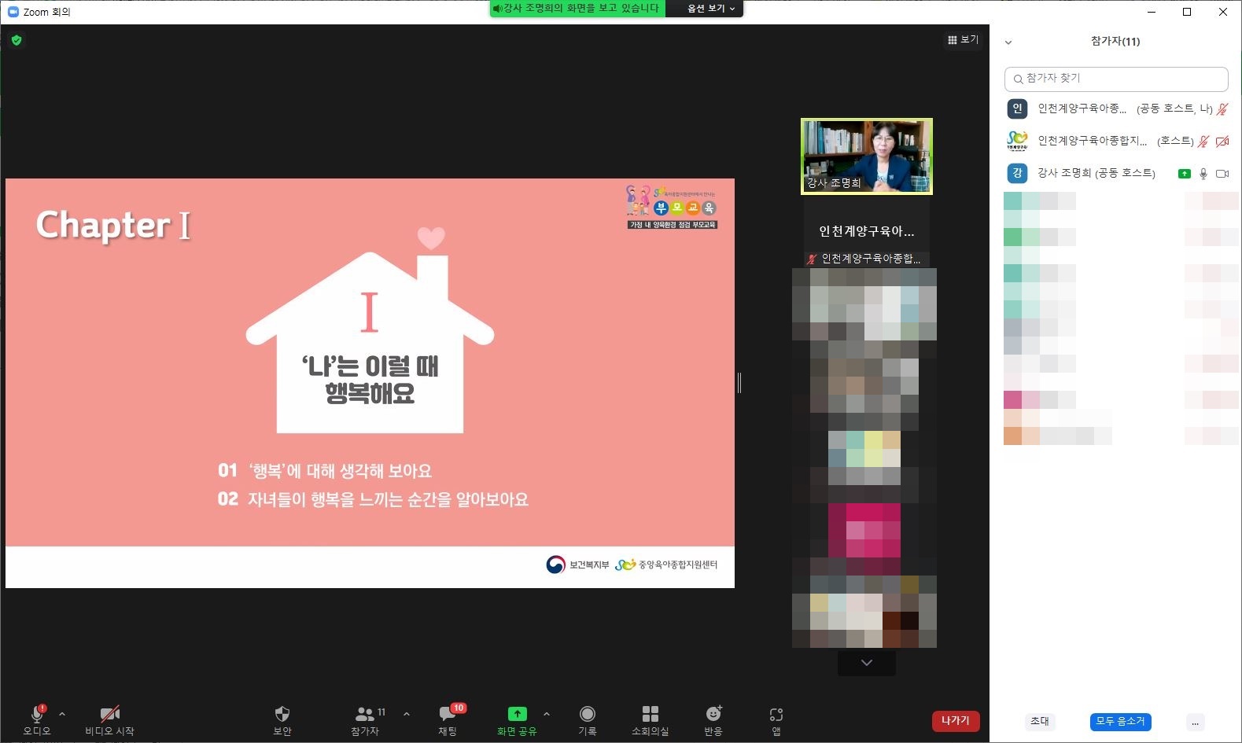This screenshot has height=743, width=1242.
Task: Click the blue 모두 음소거 button
Action: pyautogui.click(x=1120, y=721)
